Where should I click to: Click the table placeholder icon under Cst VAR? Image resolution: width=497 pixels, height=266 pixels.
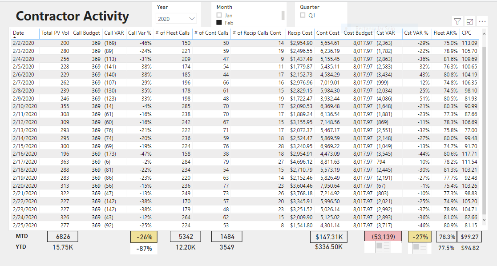(383, 247)
